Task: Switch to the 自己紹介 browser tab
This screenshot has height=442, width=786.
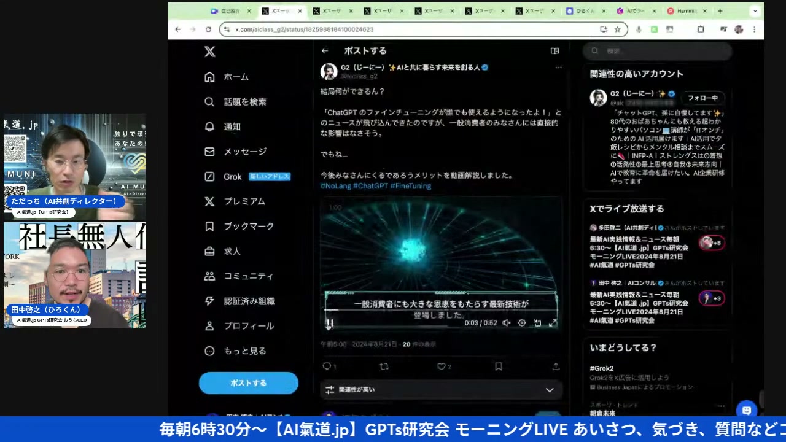Action: tap(230, 11)
